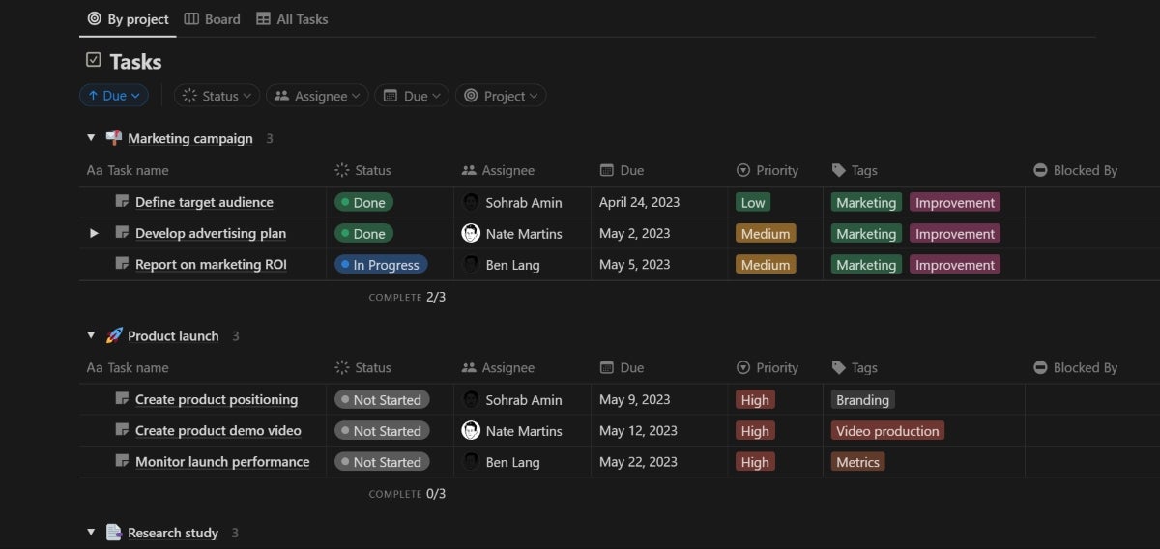The width and height of the screenshot is (1160, 549).
Task: Open the Create product demo video task
Action: [x=217, y=431]
